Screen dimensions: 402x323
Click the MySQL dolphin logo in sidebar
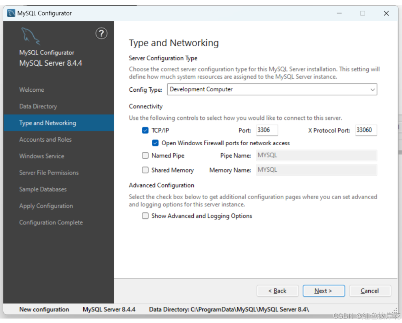coord(30,36)
